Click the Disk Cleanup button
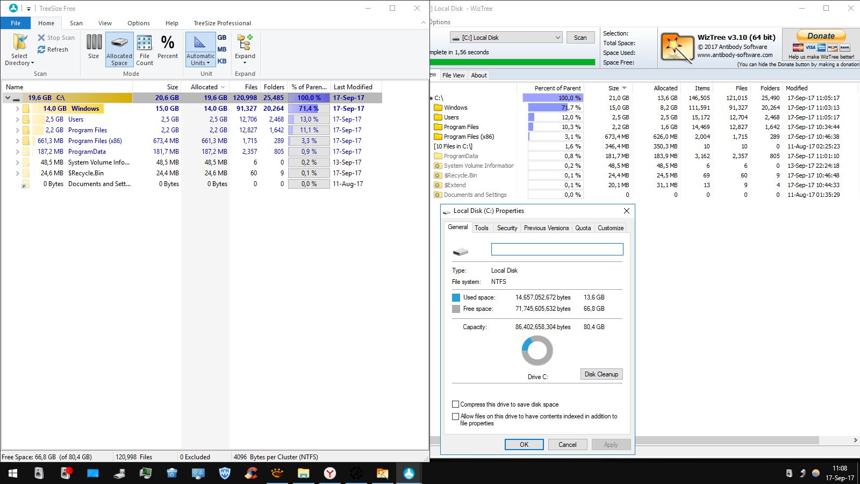860x484 pixels. pyautogui.click(x=601, y=374)
